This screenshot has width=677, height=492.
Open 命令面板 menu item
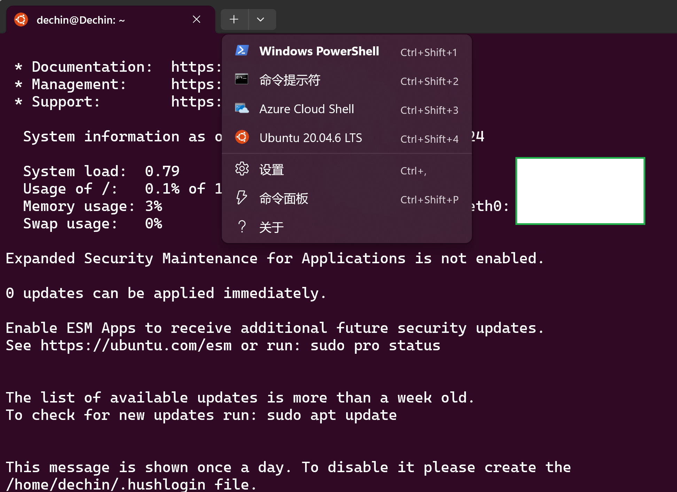pos(284,198)
